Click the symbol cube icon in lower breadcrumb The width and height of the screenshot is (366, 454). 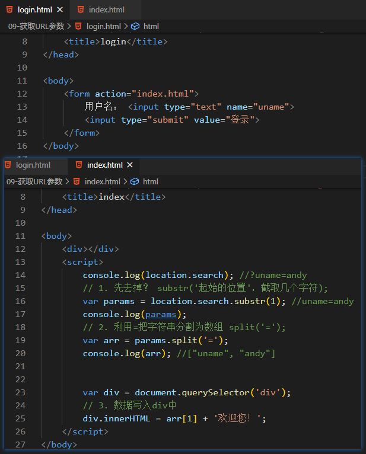coord(135,181)
